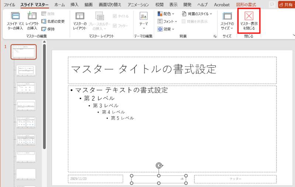
Task: Open the Slide Size (スライドのサイズ) dropdown
Action: [227, 21]
